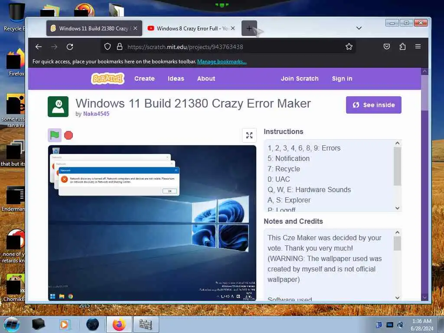Screen dimensions: 444x333
Task: Click the system tray network monitor icon
Action: click(390, 325)
